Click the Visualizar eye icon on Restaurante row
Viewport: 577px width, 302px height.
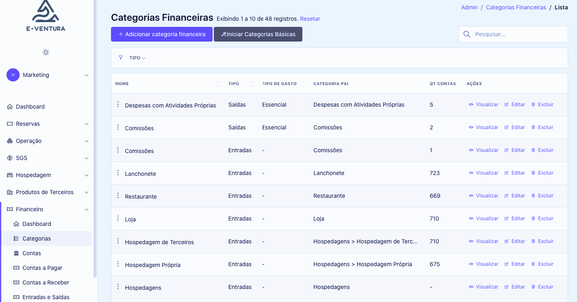coord(471,195)
